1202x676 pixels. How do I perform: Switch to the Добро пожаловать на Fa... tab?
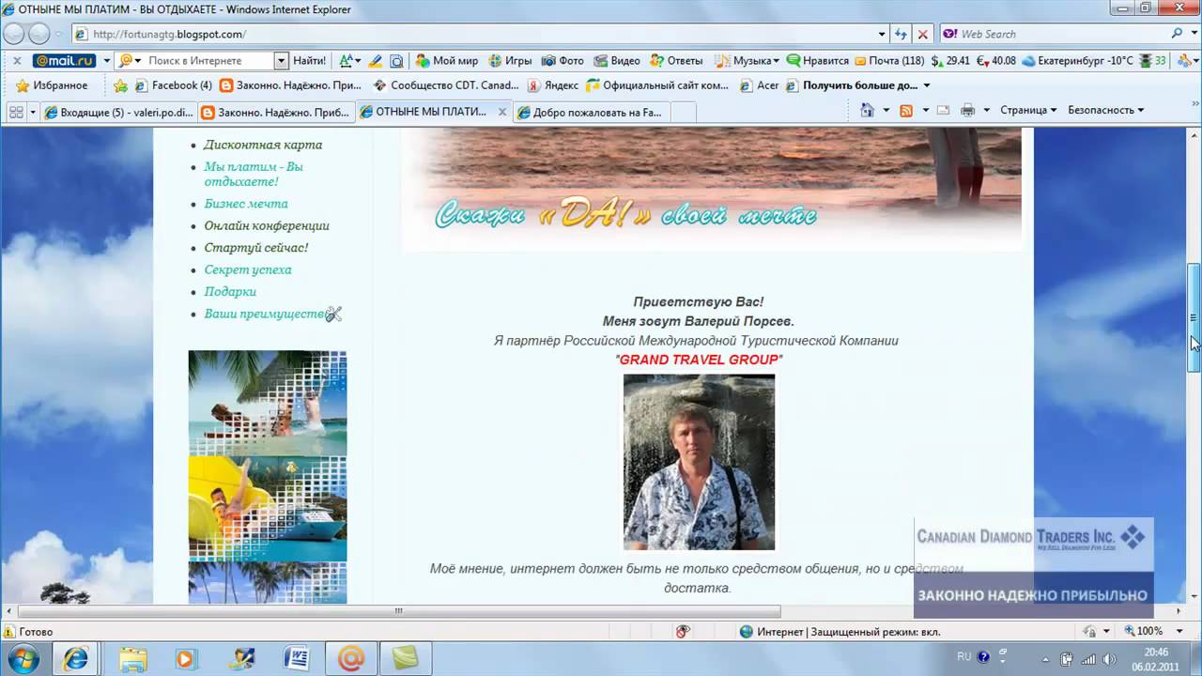point(592,112)
